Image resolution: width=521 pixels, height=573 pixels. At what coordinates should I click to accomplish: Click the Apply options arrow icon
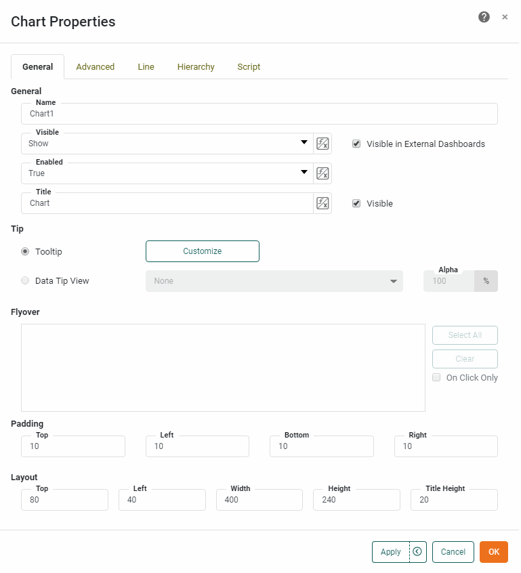coord(417,551)
